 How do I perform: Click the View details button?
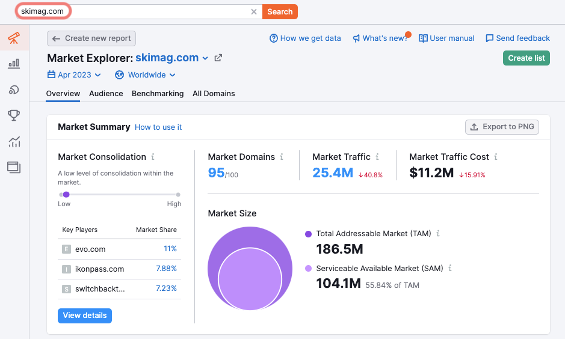click(85, 316)
